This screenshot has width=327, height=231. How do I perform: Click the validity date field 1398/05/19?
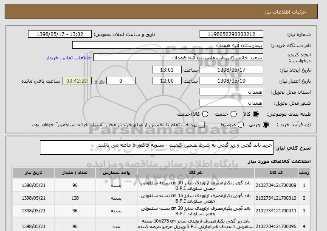click(231, 81)
